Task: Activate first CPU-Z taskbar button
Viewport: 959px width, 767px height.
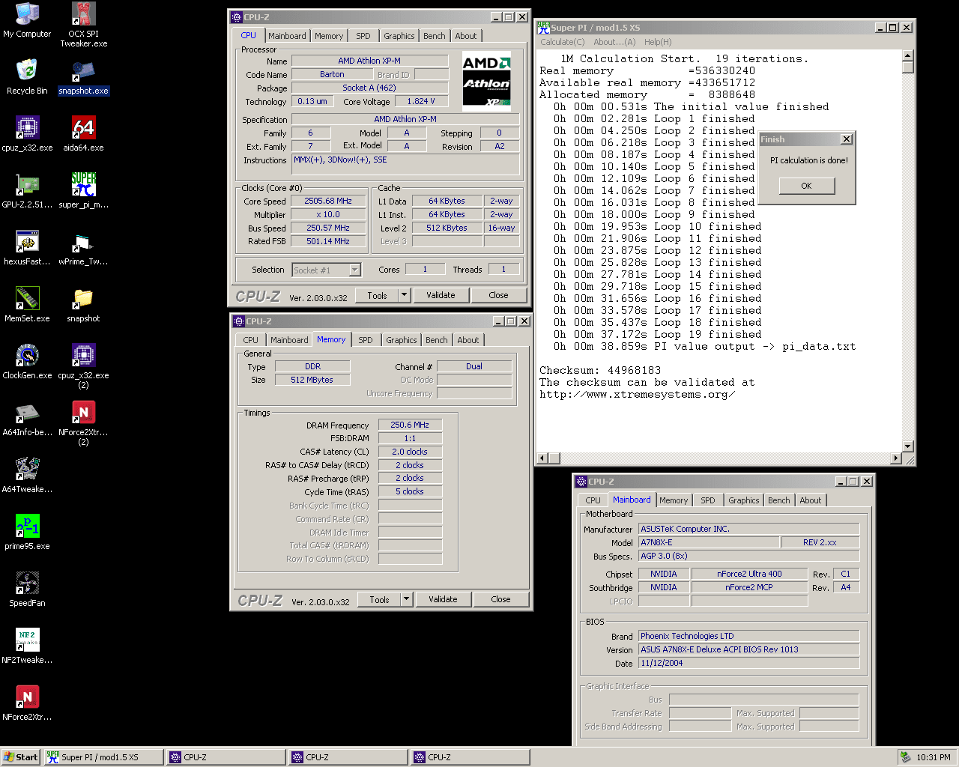Action: pyautogui.click(x=226, y=757)
